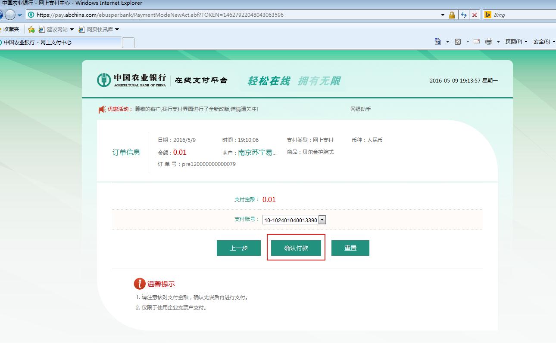Click merchant name 南京苏宁易...
This screenshot has height=343, width=556.
click(x=257, y=152)
